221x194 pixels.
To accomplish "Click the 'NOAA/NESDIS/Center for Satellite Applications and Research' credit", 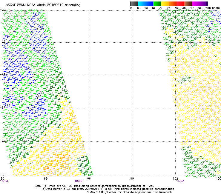I will (x=129, y=192).
